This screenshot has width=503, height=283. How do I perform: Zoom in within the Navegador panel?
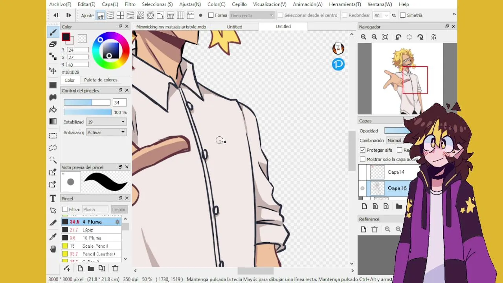[363, 37]
